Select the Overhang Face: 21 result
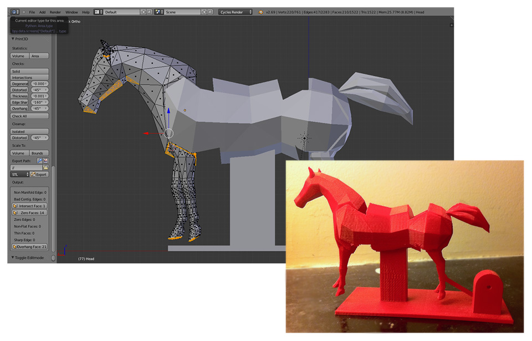This screenshot has width=532, height=341. pyautogui.click(x=29, y=247)
